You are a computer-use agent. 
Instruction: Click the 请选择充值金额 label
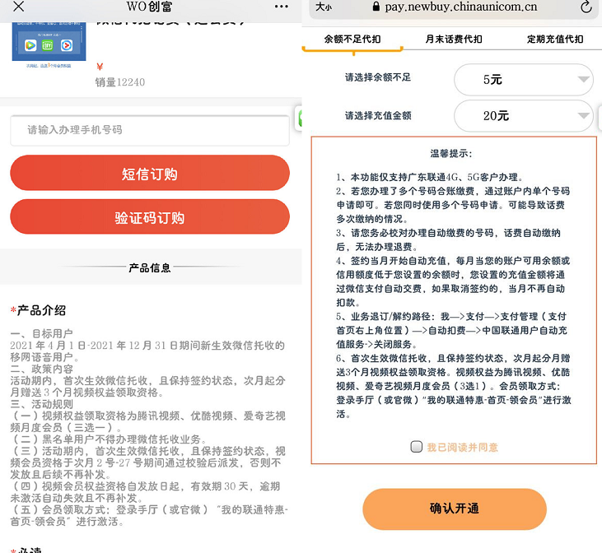(378, 115)
